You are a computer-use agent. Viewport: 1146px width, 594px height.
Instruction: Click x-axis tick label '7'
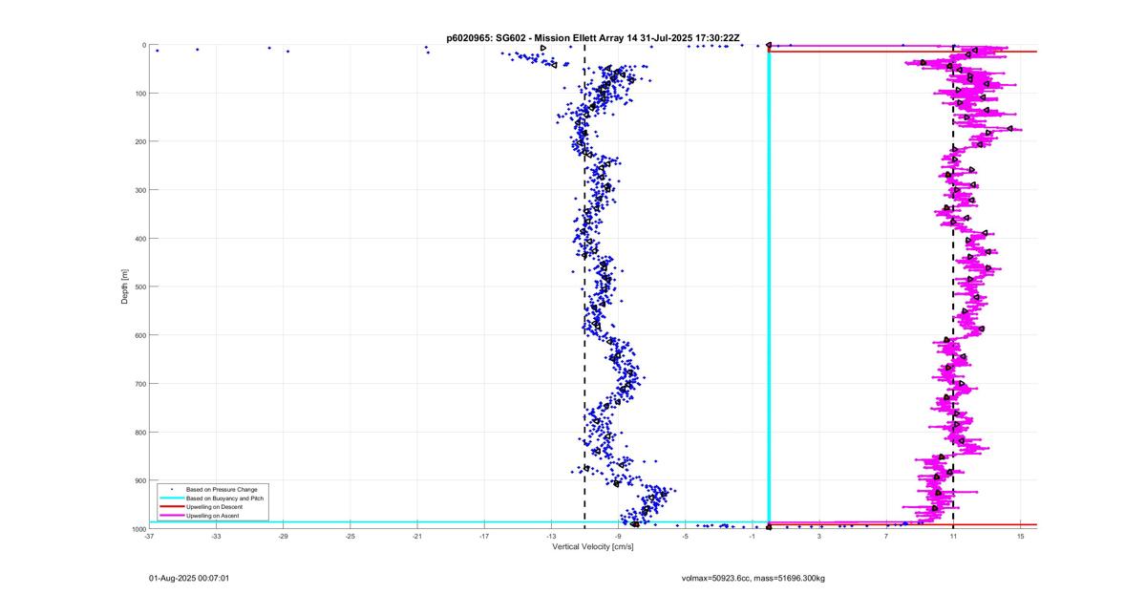click(x=886, y=536)
